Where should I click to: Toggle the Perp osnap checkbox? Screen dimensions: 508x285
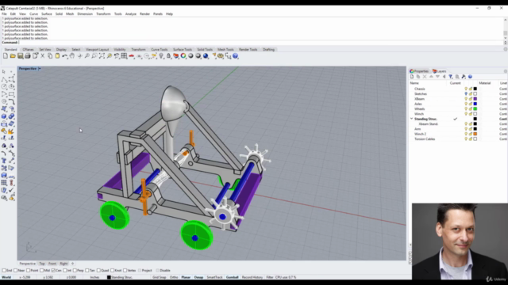75,271
